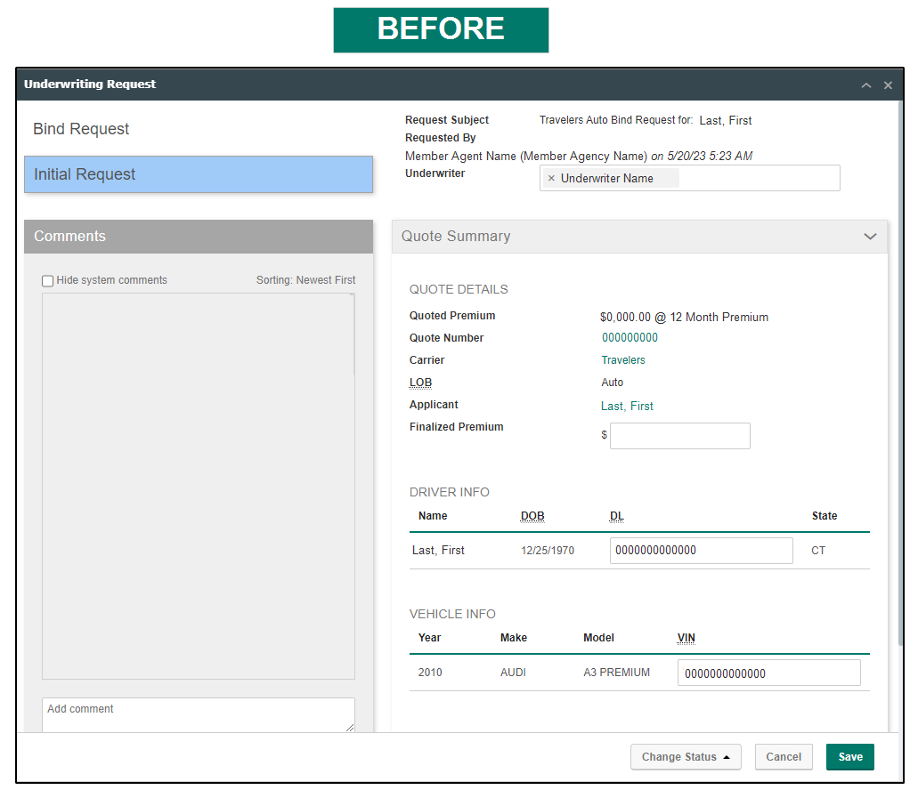
Task: Click in the Finalized Premium amount field
Action: (679, 435)
